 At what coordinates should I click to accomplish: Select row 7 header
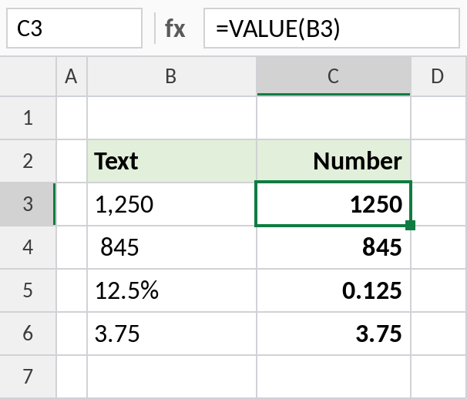(28, 377)
